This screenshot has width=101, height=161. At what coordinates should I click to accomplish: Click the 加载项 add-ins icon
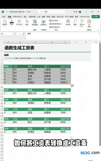point(89,23)
